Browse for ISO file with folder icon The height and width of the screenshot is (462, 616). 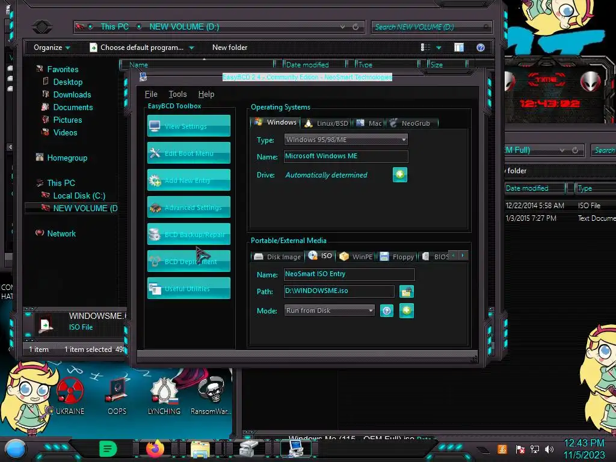(407, 292)
